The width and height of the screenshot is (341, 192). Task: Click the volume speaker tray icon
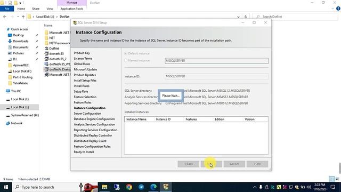click(x=308, y=187)
